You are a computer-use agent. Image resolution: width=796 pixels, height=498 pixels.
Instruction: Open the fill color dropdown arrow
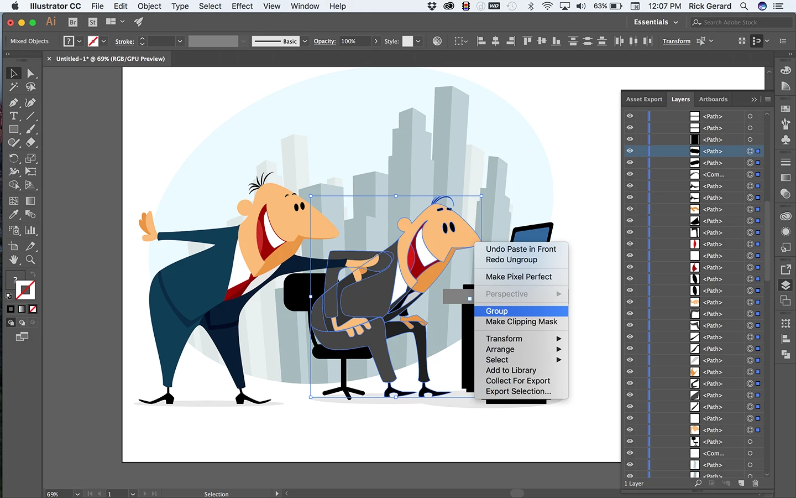click(x=80, y=41)
